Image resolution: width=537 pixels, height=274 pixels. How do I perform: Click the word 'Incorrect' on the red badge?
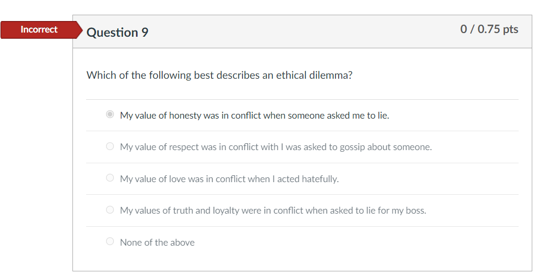[x=39, y=29]
